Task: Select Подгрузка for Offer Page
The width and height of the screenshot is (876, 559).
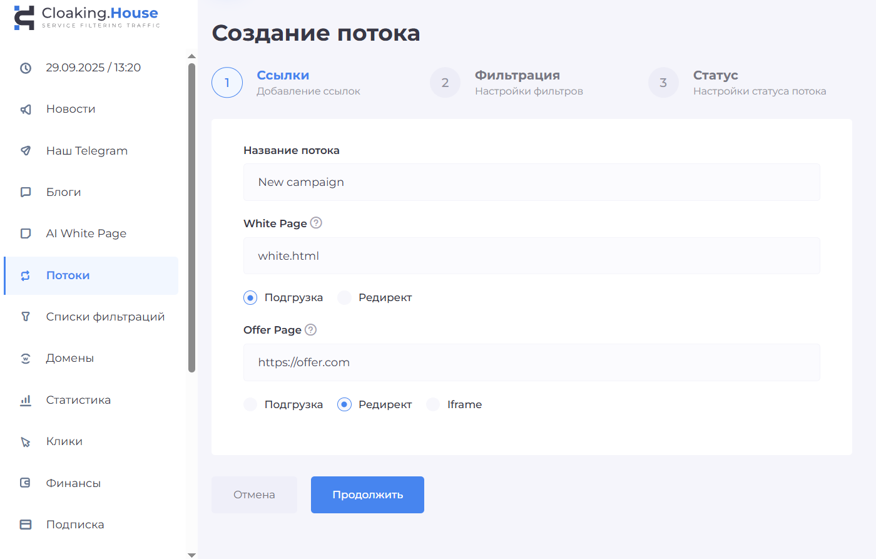Action: [250, 405]
